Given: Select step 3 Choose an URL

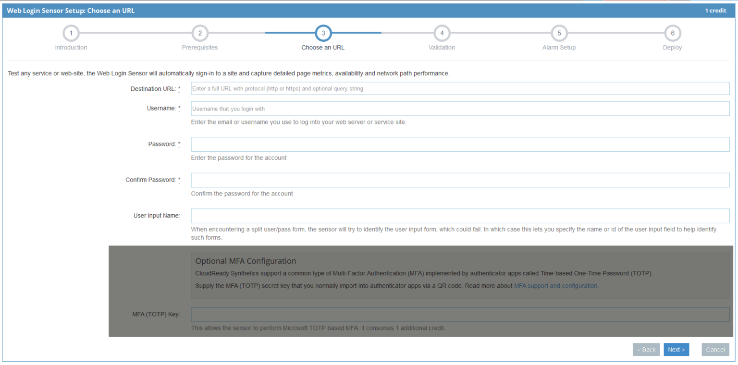Looking at the screenshot, I should tap(323, 33).
